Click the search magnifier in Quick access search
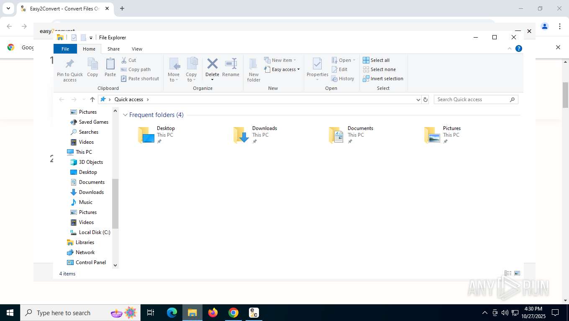This screenshot has width=569, height=321. 512,99
